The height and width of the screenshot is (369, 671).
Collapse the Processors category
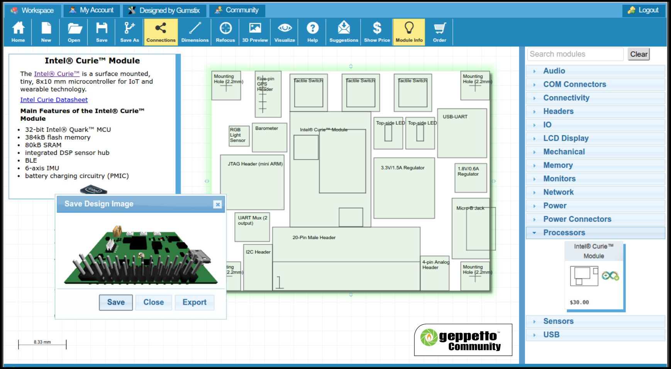tap(595, 233)
